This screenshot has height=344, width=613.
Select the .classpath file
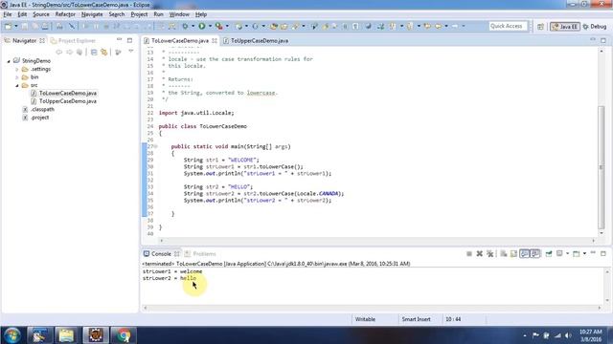tap(42, 110)
